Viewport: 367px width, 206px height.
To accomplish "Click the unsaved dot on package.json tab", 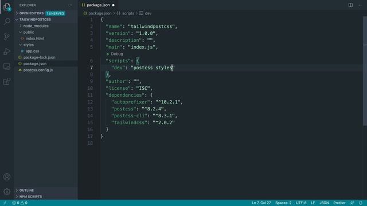I will 114,5.
